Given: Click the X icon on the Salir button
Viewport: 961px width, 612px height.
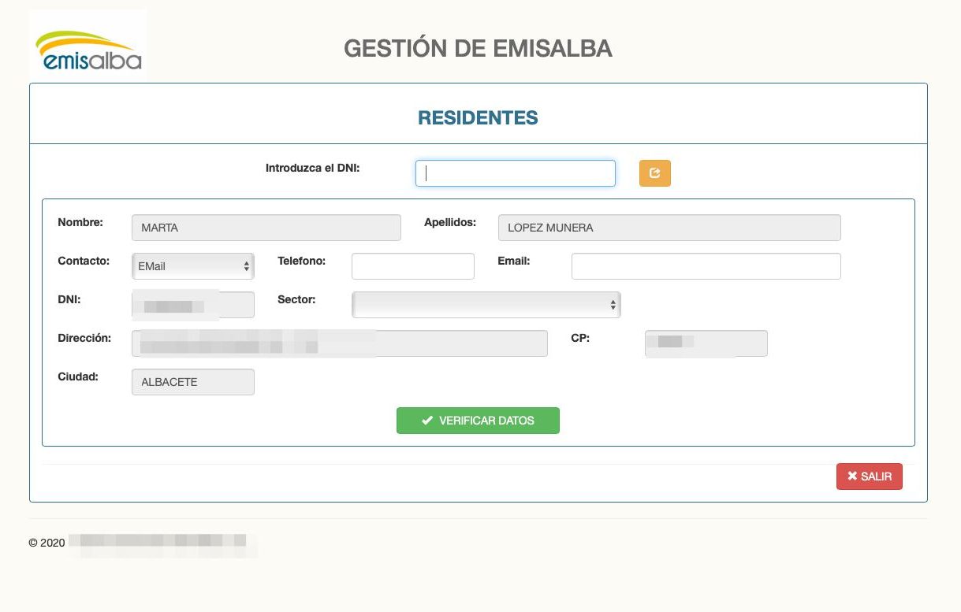Looking at the screenshot, I should pyautogui.click(x=851, y=477).
